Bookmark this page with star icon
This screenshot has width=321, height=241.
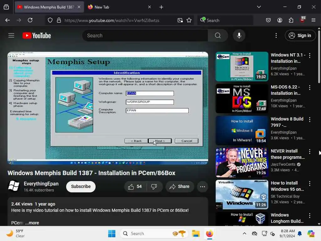(189, 20)
